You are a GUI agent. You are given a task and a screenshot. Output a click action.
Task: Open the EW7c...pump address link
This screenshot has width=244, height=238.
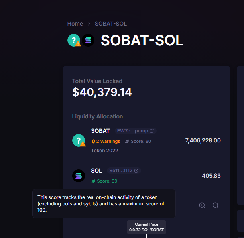(132, 131)
